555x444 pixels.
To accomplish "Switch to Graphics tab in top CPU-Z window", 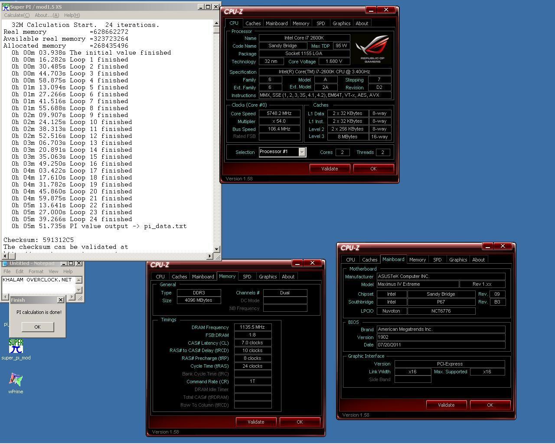I will point(341,23).
